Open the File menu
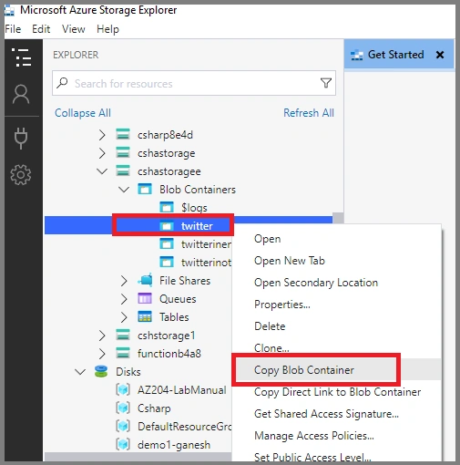Screen dimensions: 460x465 [x=13, y=29]
